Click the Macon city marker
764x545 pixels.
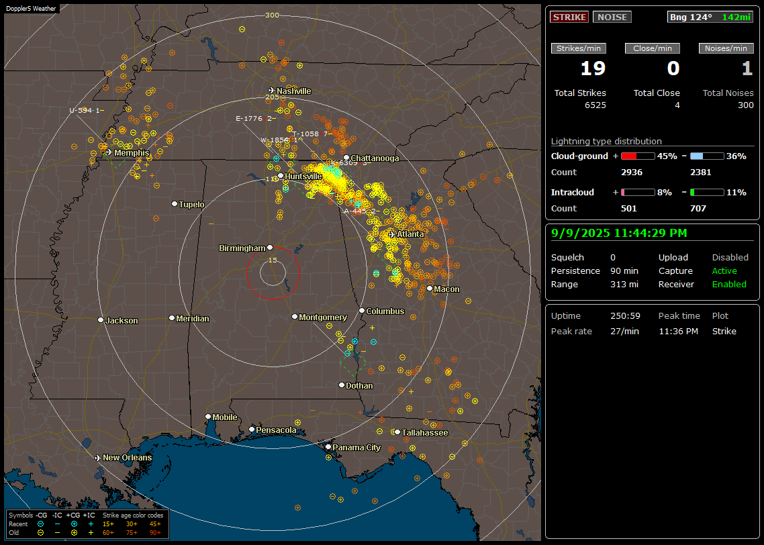(x=430, y=289)
